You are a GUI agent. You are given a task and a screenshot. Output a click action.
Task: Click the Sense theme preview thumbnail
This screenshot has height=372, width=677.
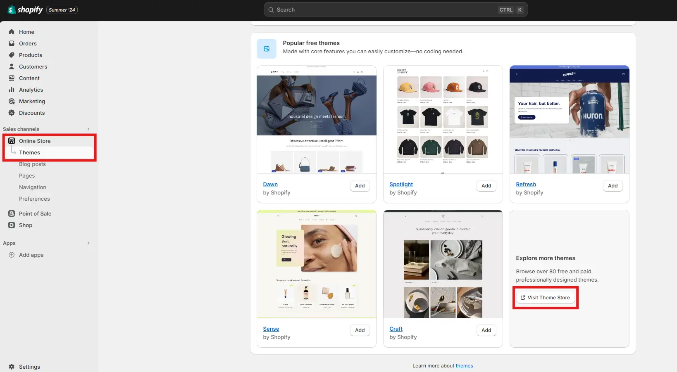[317, 264]
